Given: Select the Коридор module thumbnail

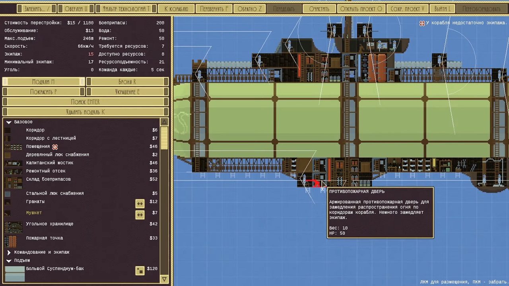Looking at the screenshot, I should coord(8,130).
